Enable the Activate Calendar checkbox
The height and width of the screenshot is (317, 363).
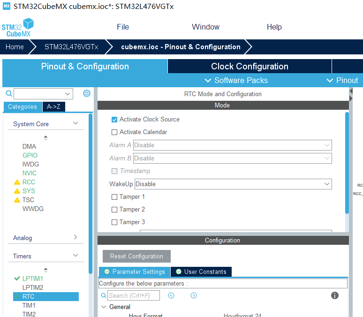tap(114, 132)
